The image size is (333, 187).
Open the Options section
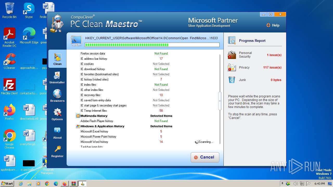[x=57, y=114]
